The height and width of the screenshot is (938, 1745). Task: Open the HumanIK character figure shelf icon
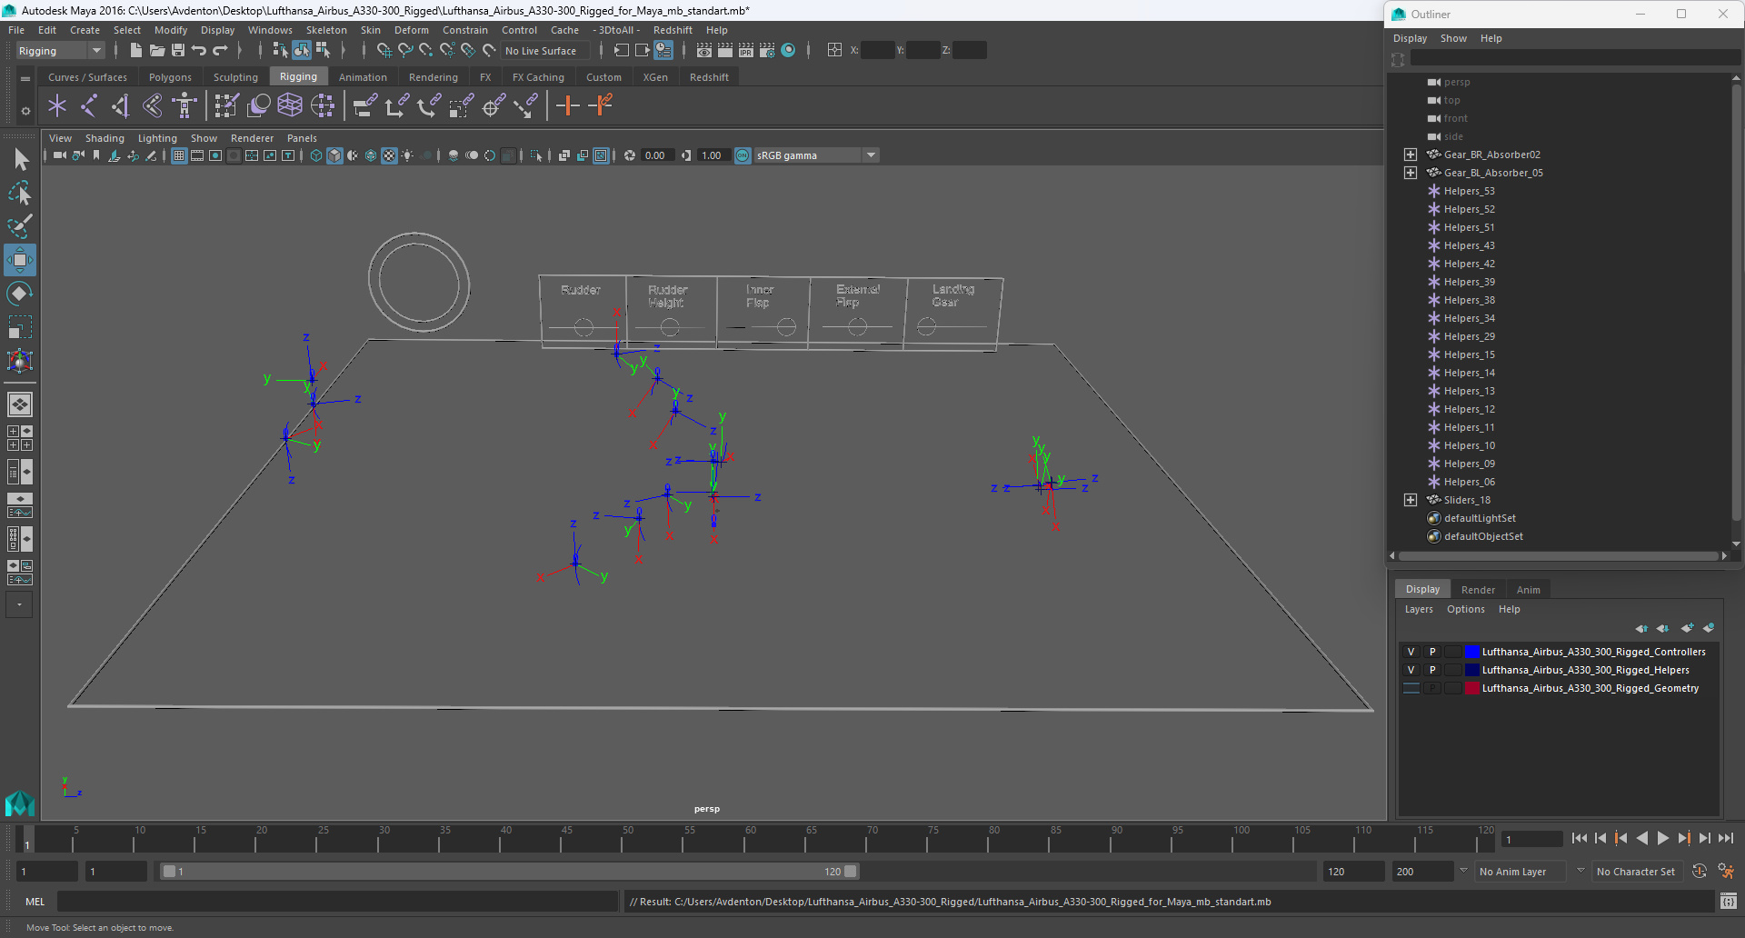tap(184, 106)
